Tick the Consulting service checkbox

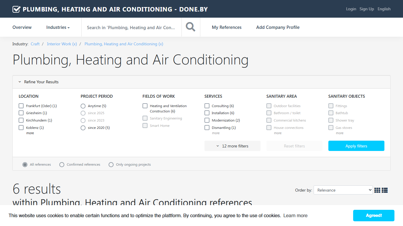coord(207,106)
